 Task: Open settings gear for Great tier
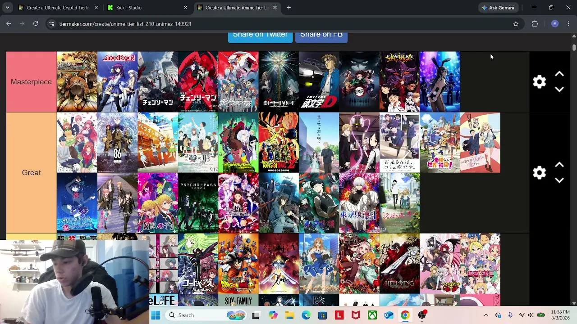[539, 173]
